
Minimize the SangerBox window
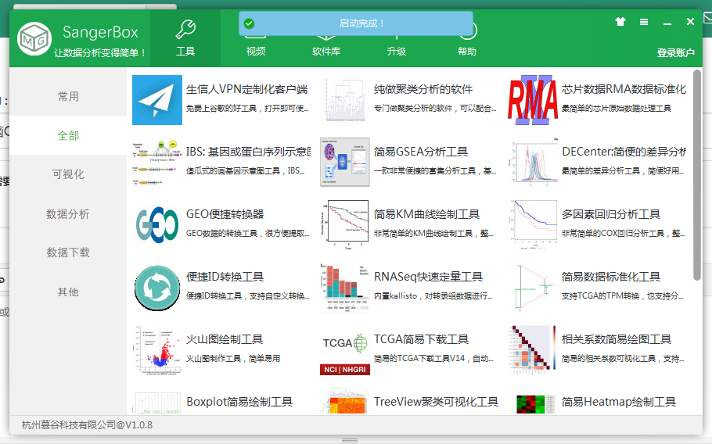(667, 23)
